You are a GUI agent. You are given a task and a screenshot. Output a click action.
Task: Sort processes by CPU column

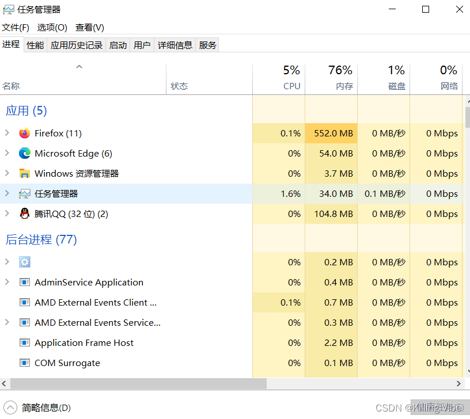(279, 79)
